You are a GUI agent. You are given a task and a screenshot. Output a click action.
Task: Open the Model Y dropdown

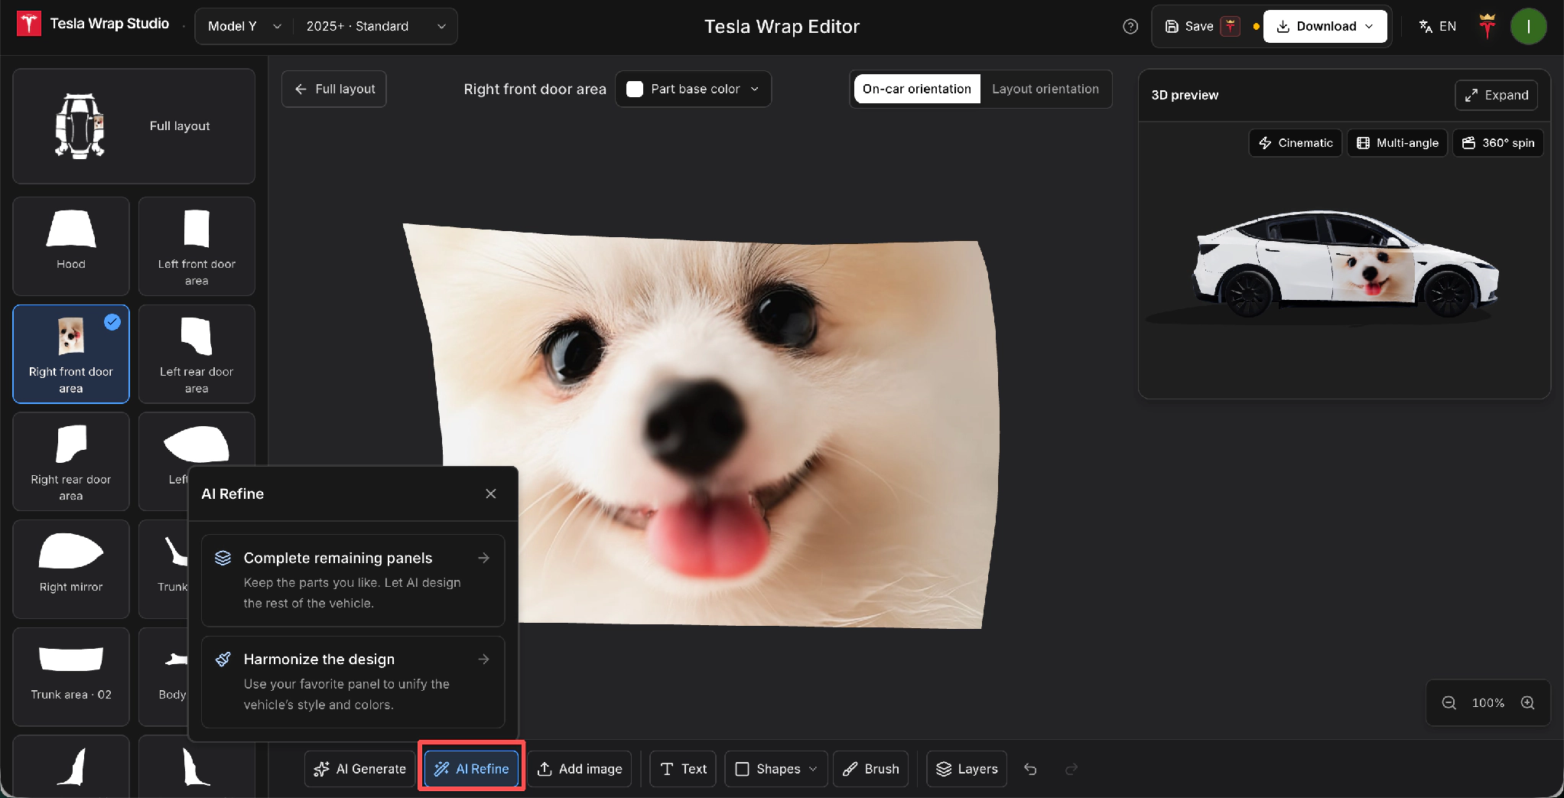pyautogui.click(x=244, y=26)
